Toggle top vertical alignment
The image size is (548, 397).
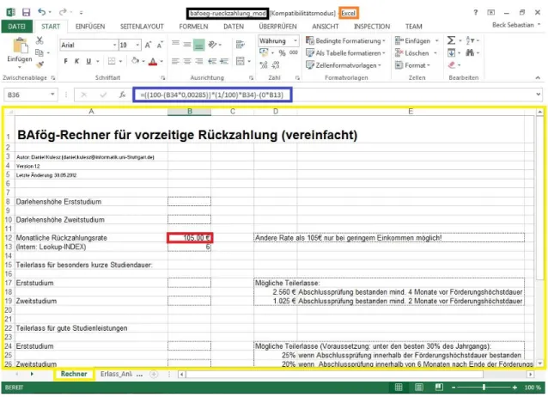click(176, 45)
